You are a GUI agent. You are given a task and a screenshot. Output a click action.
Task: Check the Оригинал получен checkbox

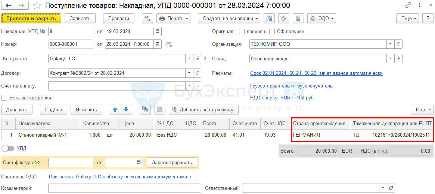click(x=242, y=32)
